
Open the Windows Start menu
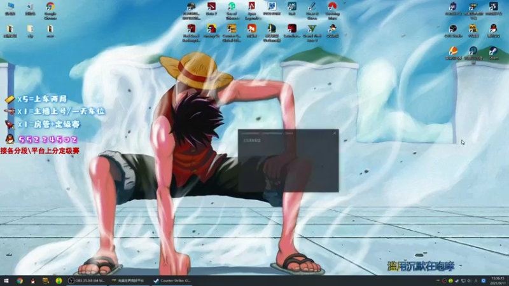6,281
